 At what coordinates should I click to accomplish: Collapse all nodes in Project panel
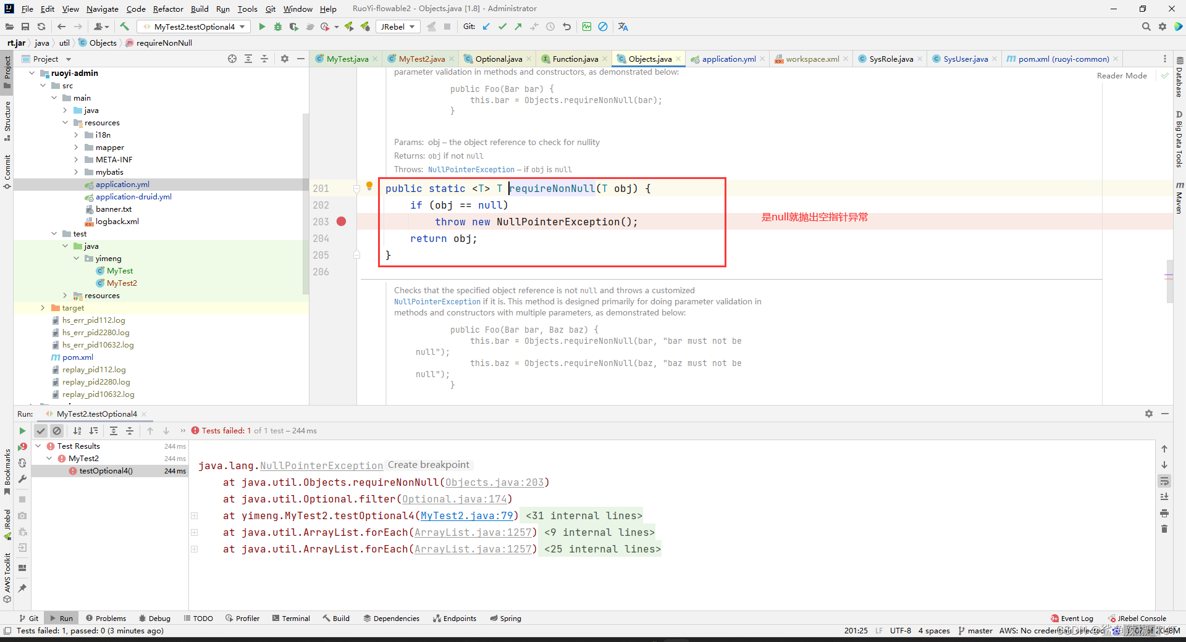pos(264,59)
